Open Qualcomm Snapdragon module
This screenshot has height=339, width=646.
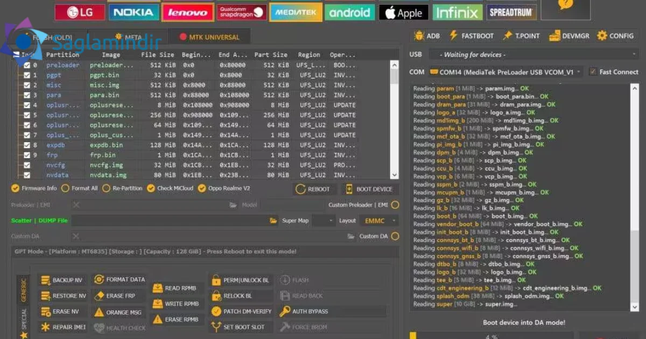point(242,12)
